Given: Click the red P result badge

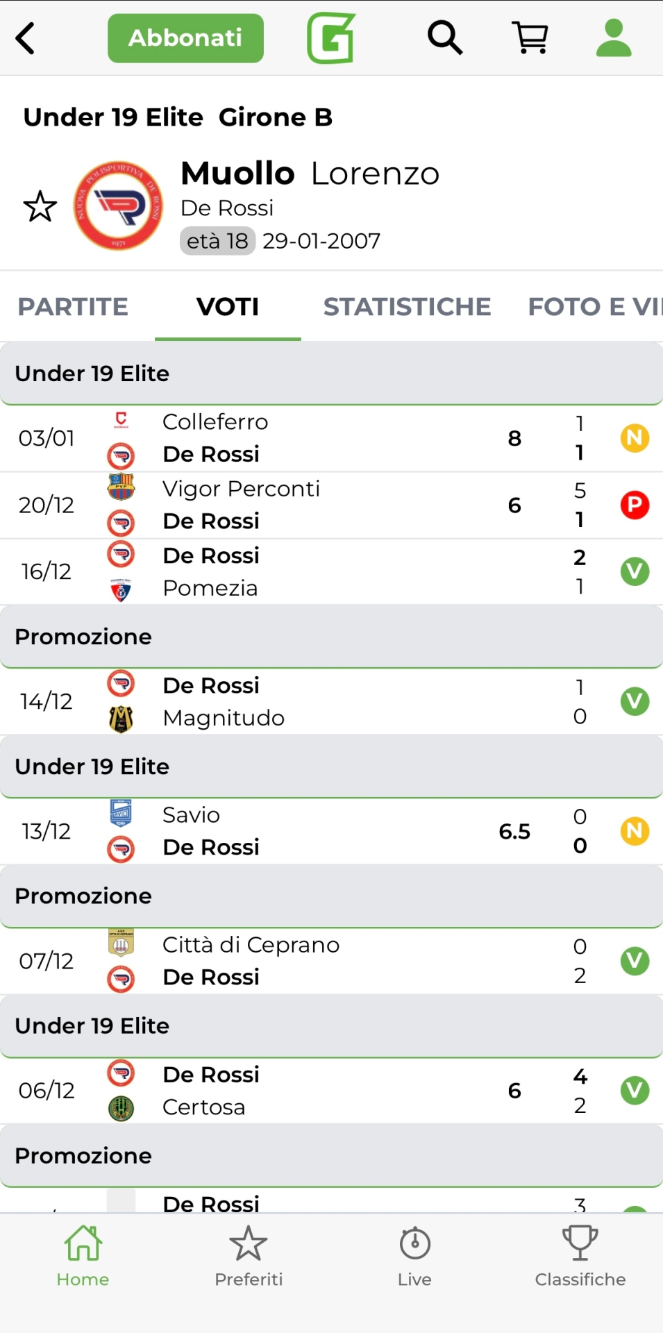Looking at the screenshot, I should pos(635,505).
